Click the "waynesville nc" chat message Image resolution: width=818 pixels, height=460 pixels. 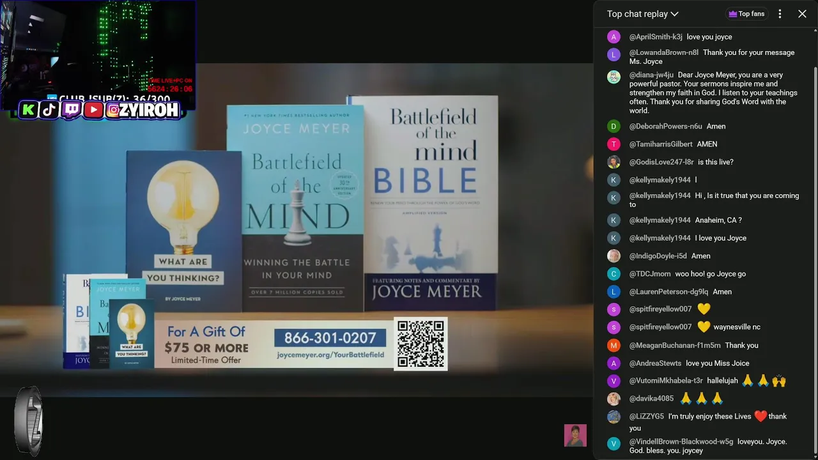[x=737, y=327]
